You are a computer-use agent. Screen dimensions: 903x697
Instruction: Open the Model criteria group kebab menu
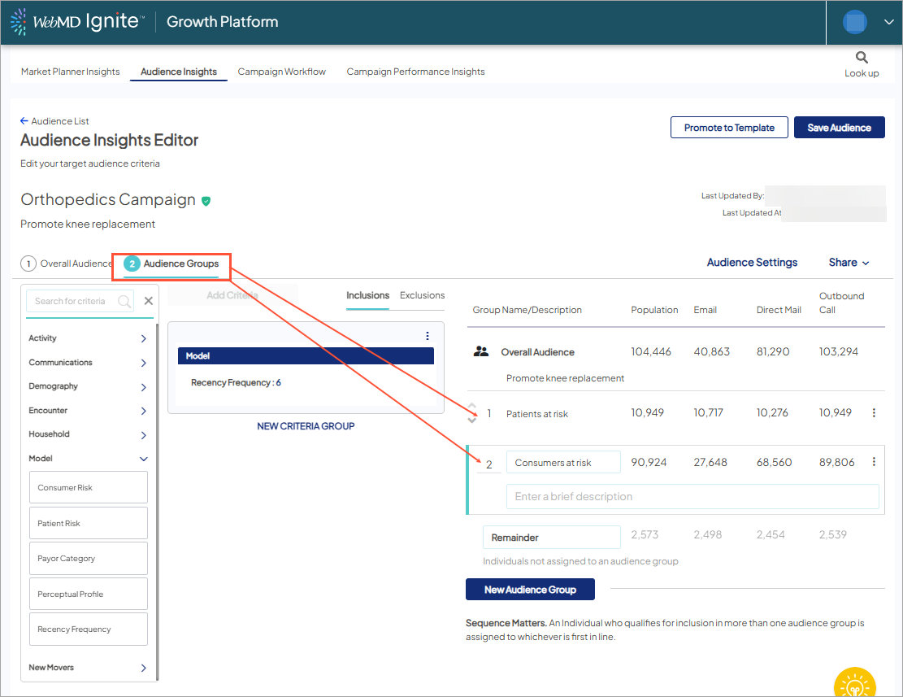(428, 336)
